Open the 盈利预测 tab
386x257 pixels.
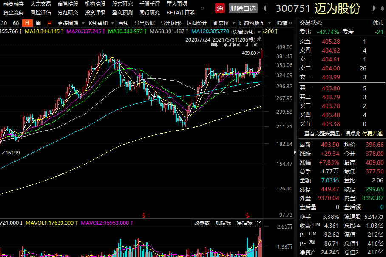(x=122, y=13)
